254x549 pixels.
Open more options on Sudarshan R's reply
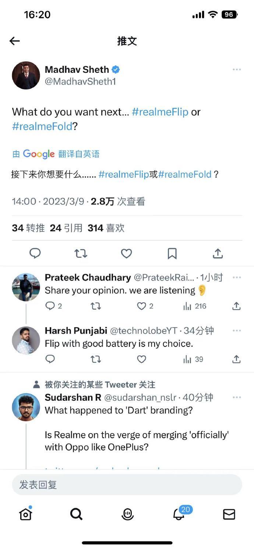236,397
